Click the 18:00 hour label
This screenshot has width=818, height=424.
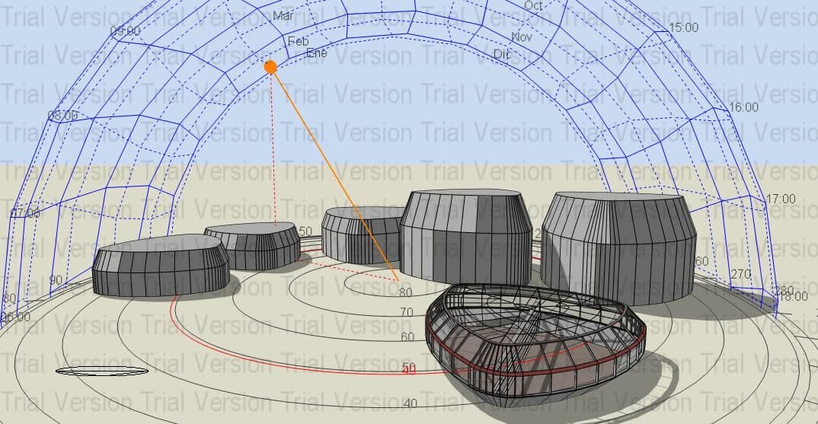coord(794,297)
